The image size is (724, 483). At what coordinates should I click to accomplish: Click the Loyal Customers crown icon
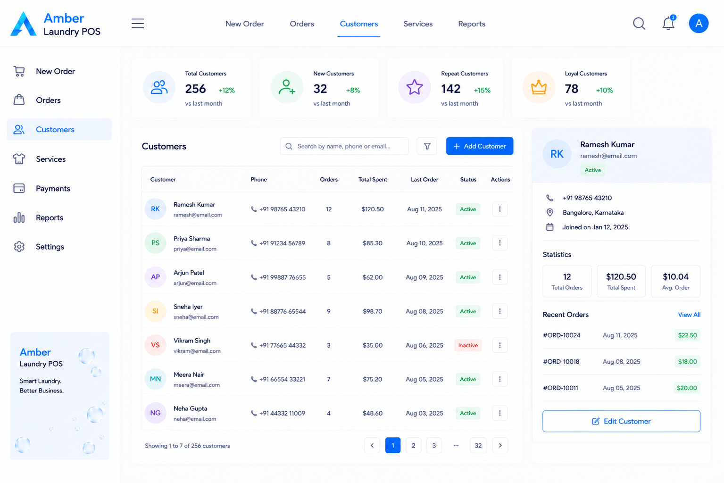pyautogui.click(x=539, y=87)
